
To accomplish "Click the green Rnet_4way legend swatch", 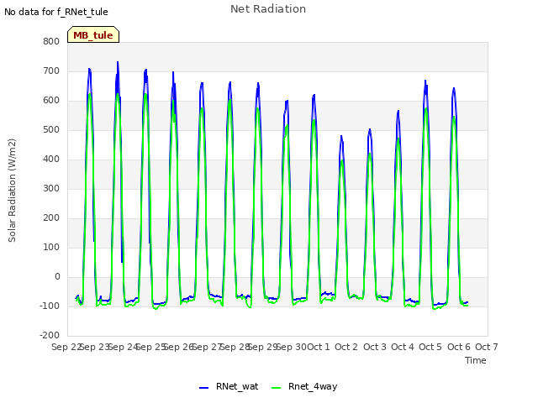I will click(277, 388).
